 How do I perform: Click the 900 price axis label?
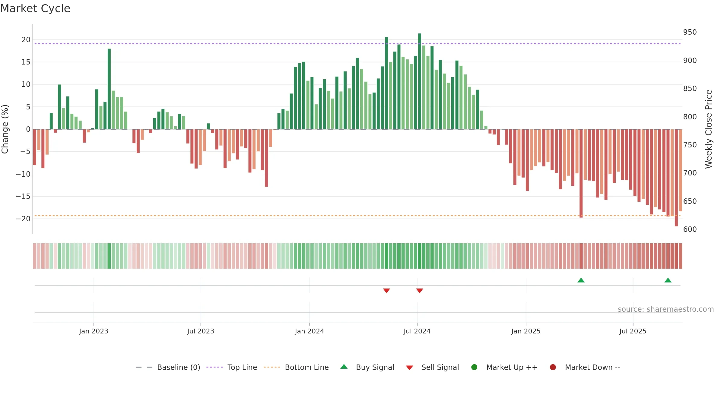click(690, 61)
